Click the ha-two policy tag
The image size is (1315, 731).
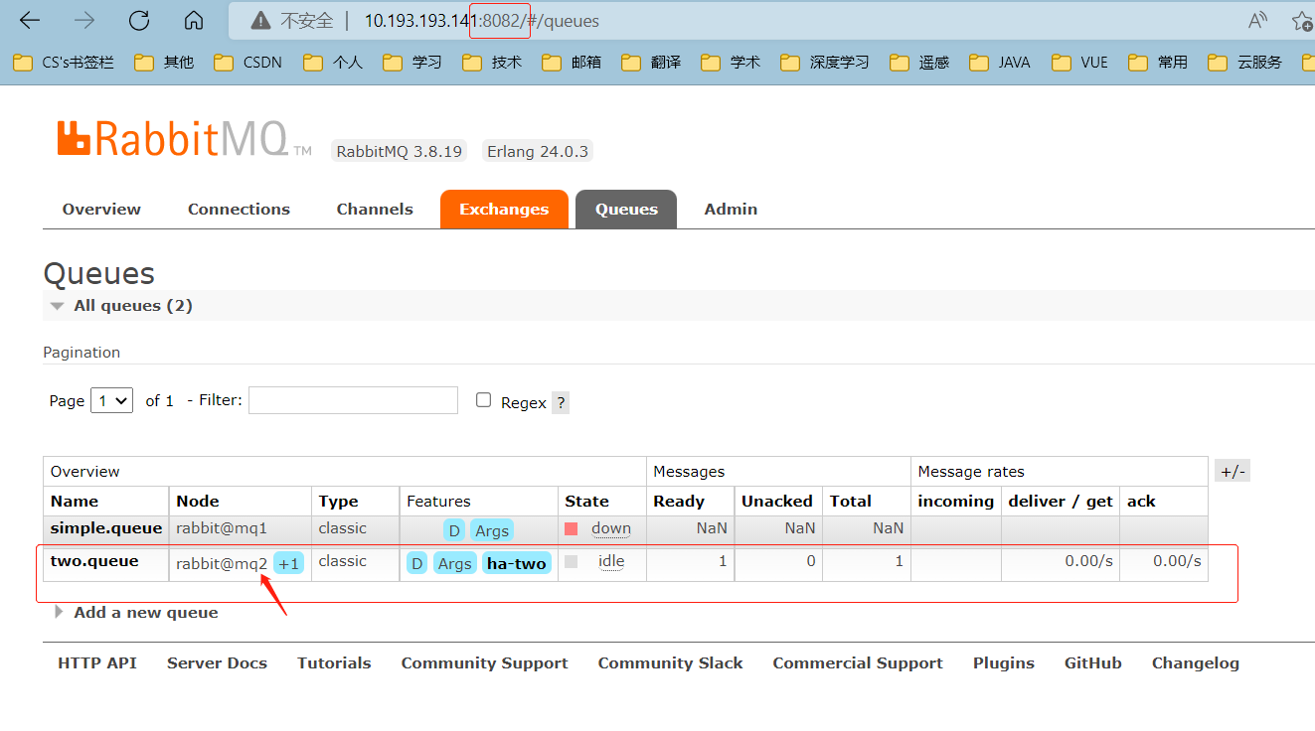pos(517,563)
